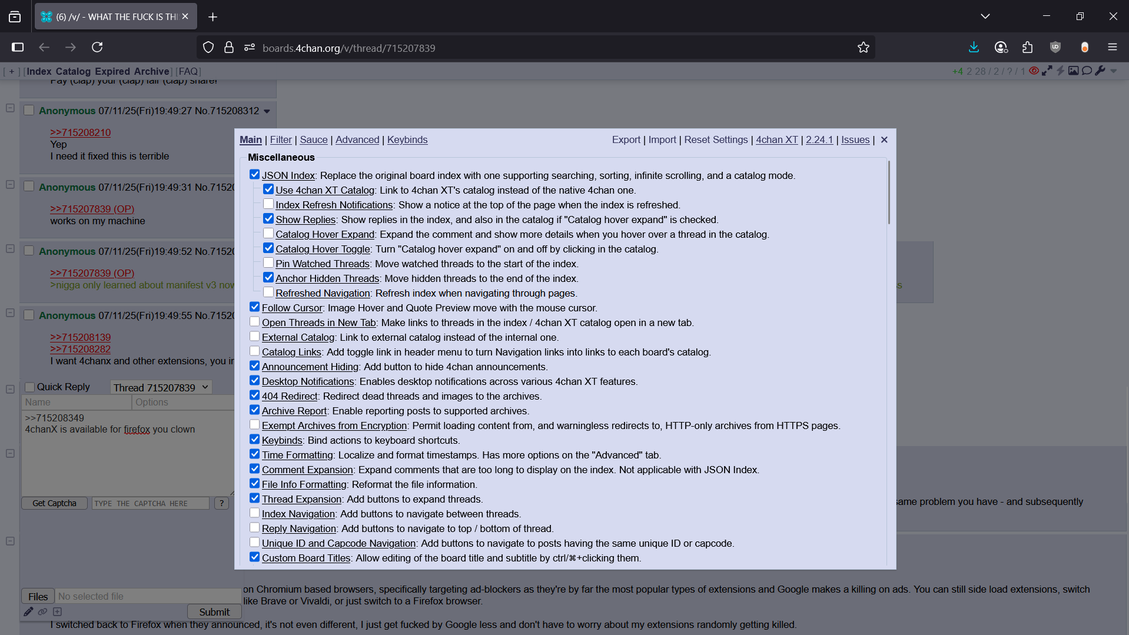Switch to the Advanced settings tab
This screenshot has height=635, width=1129.
(357, 139)
